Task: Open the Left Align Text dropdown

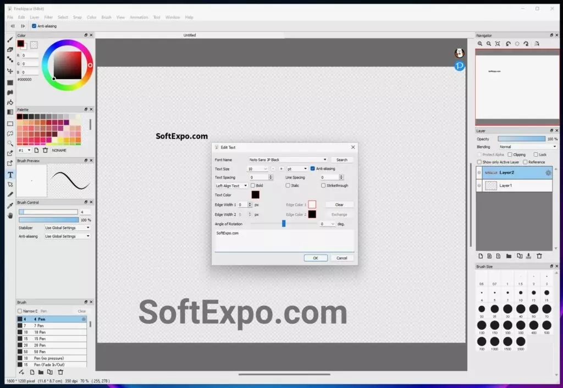Action: pyautogui.click(x=230, y=186)
